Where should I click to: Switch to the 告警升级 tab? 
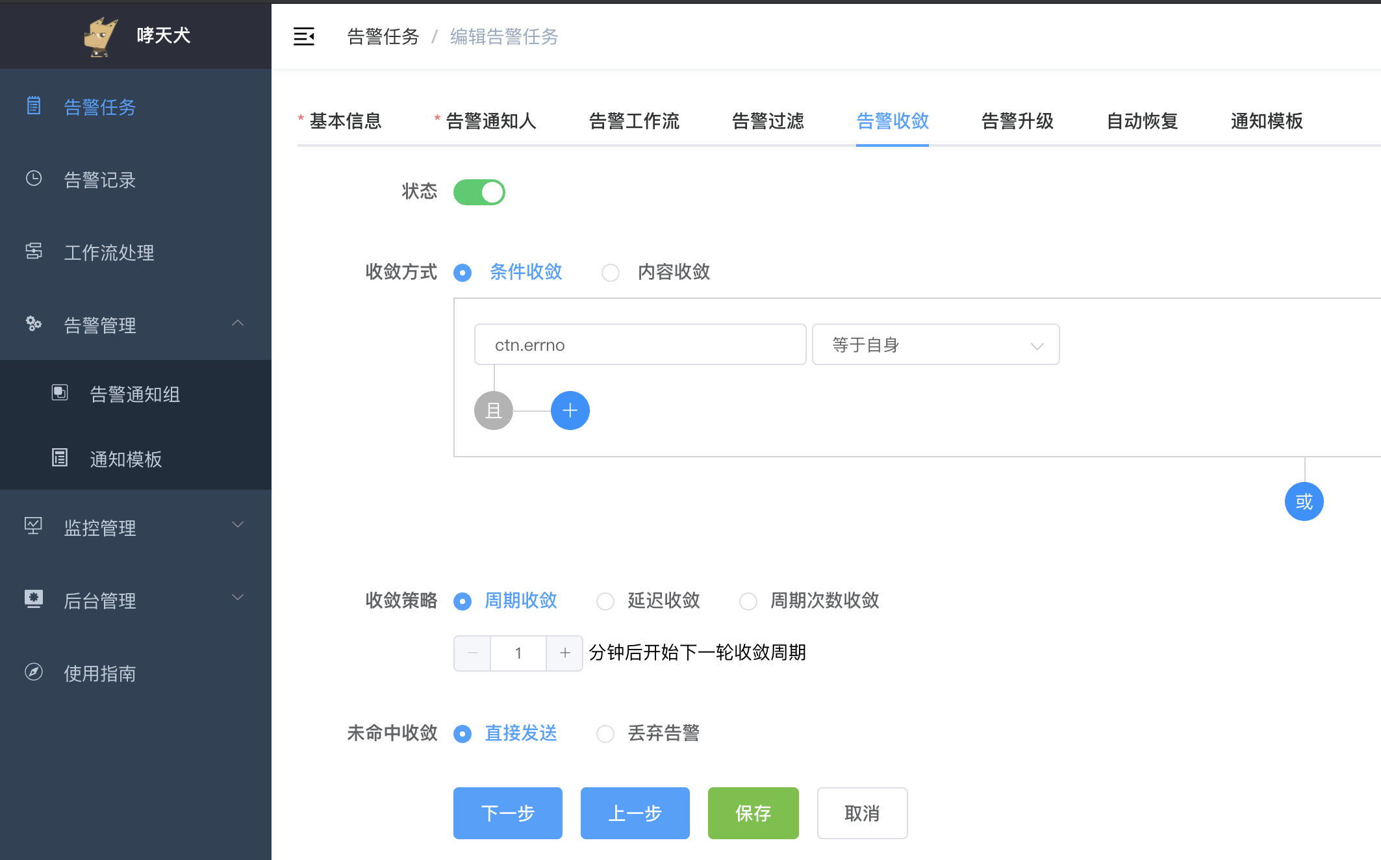1017,121
